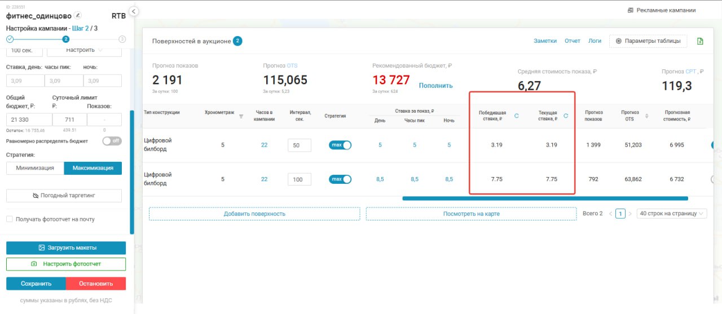Refresh the Текущая ставка column
Image resolution: width=722 pixels, height=314 pixels.
[566, 116]
